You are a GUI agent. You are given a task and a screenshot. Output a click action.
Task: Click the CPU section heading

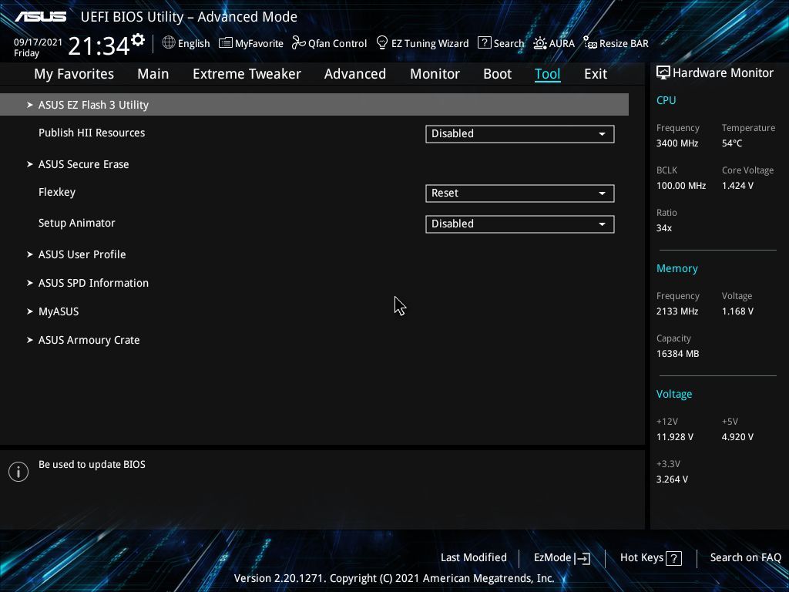tap(666, 100)
